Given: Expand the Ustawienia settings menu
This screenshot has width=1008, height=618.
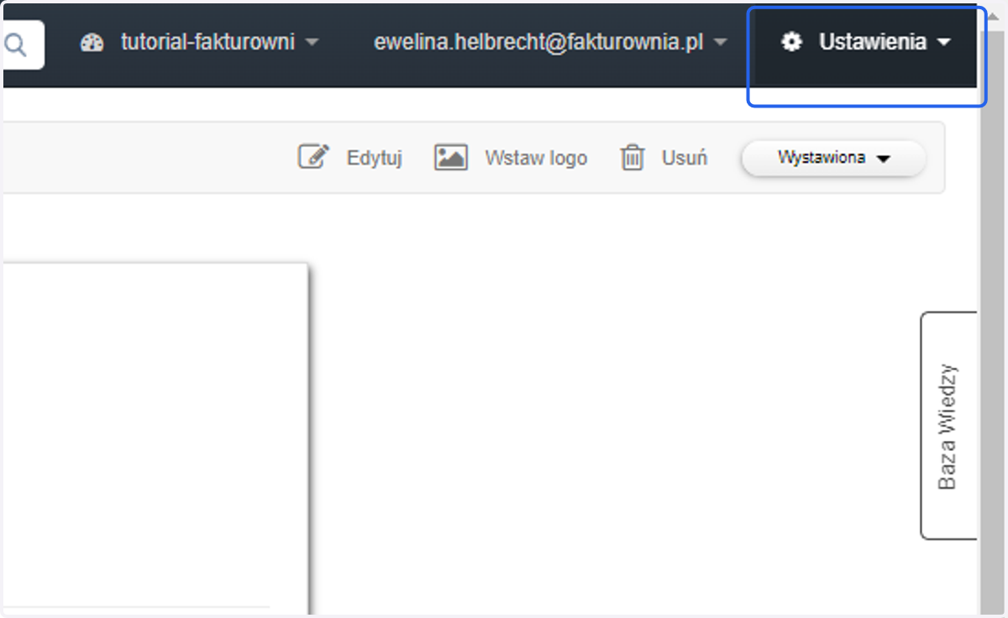Looking at the screenshot, I should [x=866, y=42].
